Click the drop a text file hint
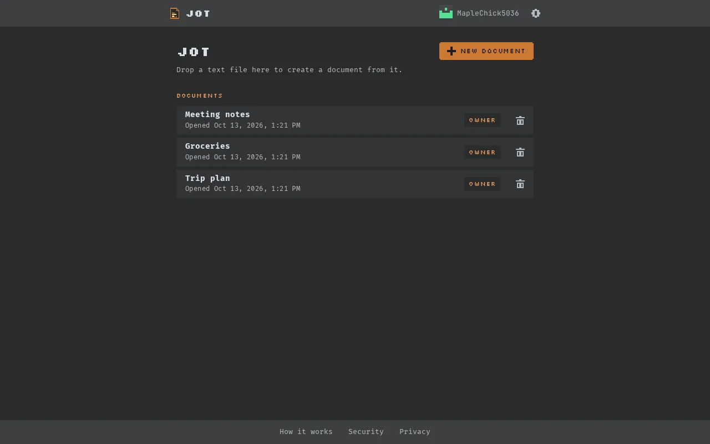The height and width of the screenshot is (444, 710). 290,70
